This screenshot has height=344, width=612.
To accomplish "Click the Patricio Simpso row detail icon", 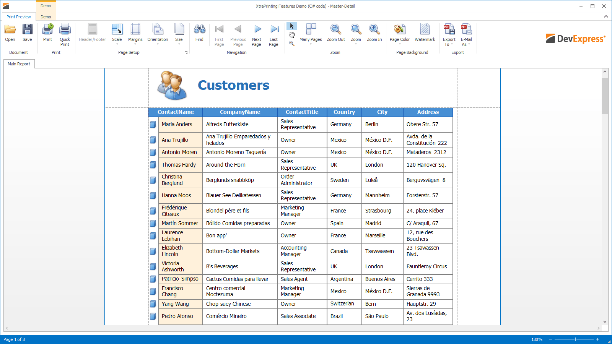I will click(153, 279).
